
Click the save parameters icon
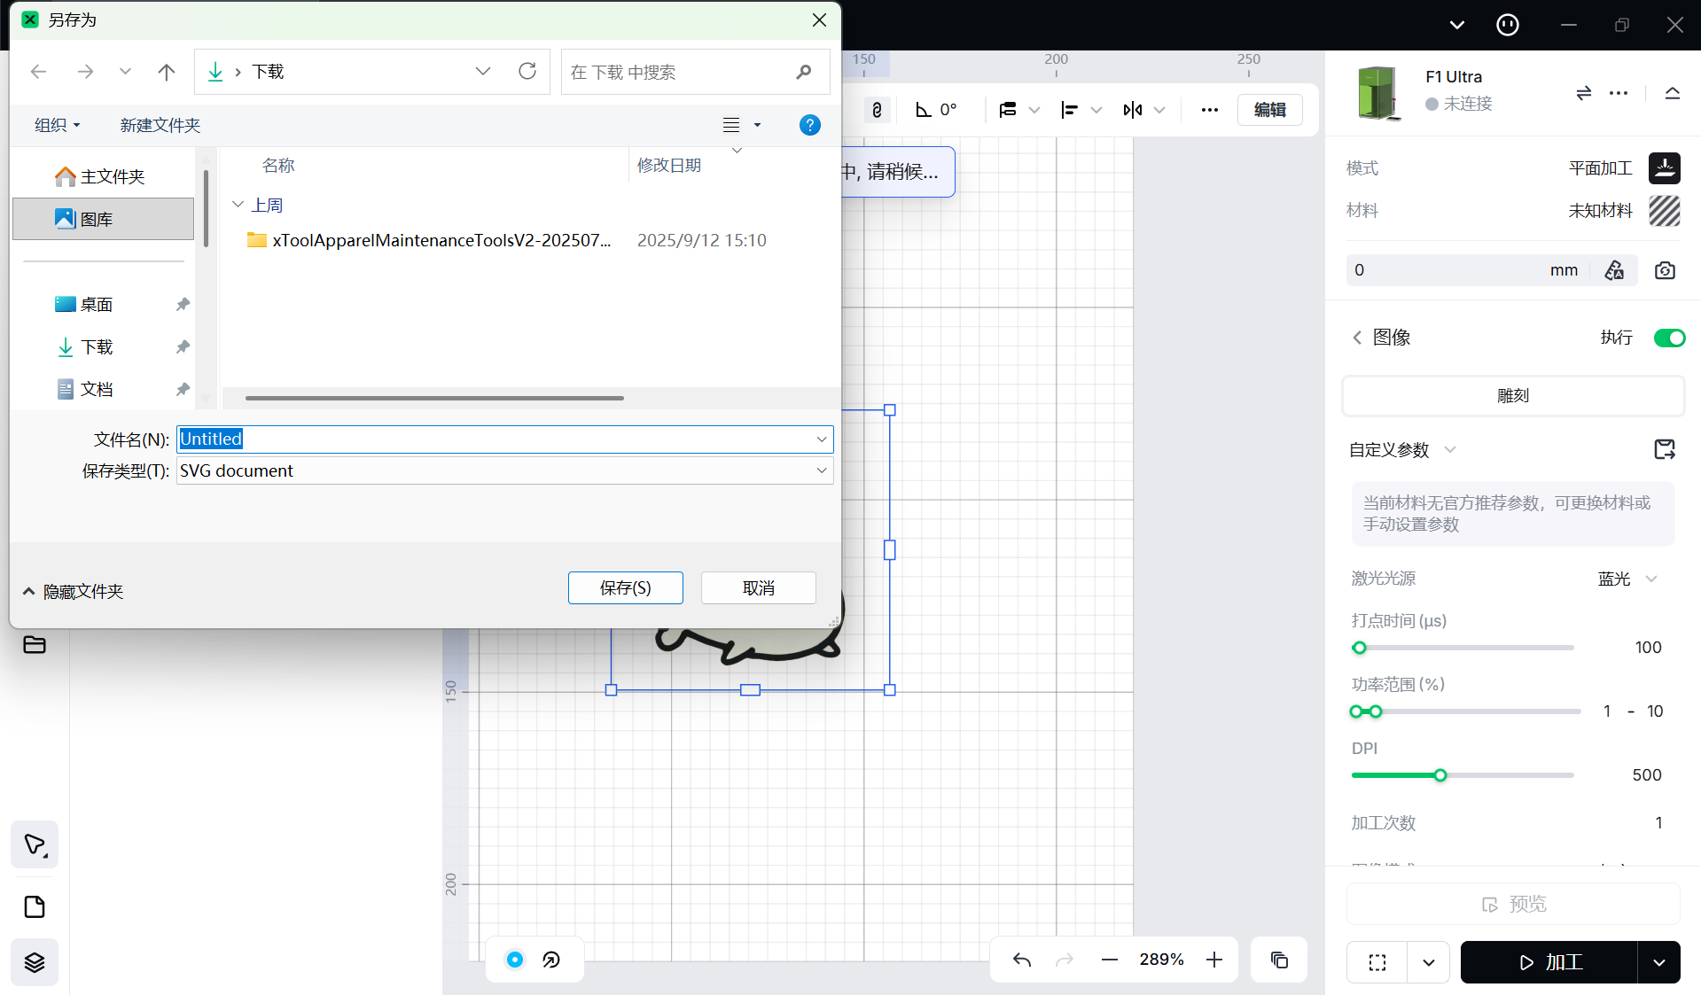pos(1664,449)
